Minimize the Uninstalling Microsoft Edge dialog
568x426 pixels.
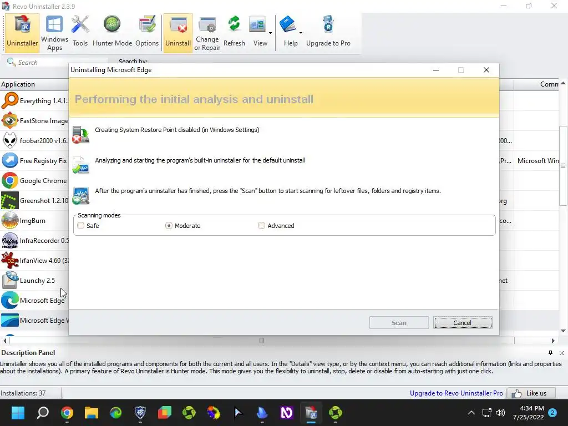[x=436, y=70]
